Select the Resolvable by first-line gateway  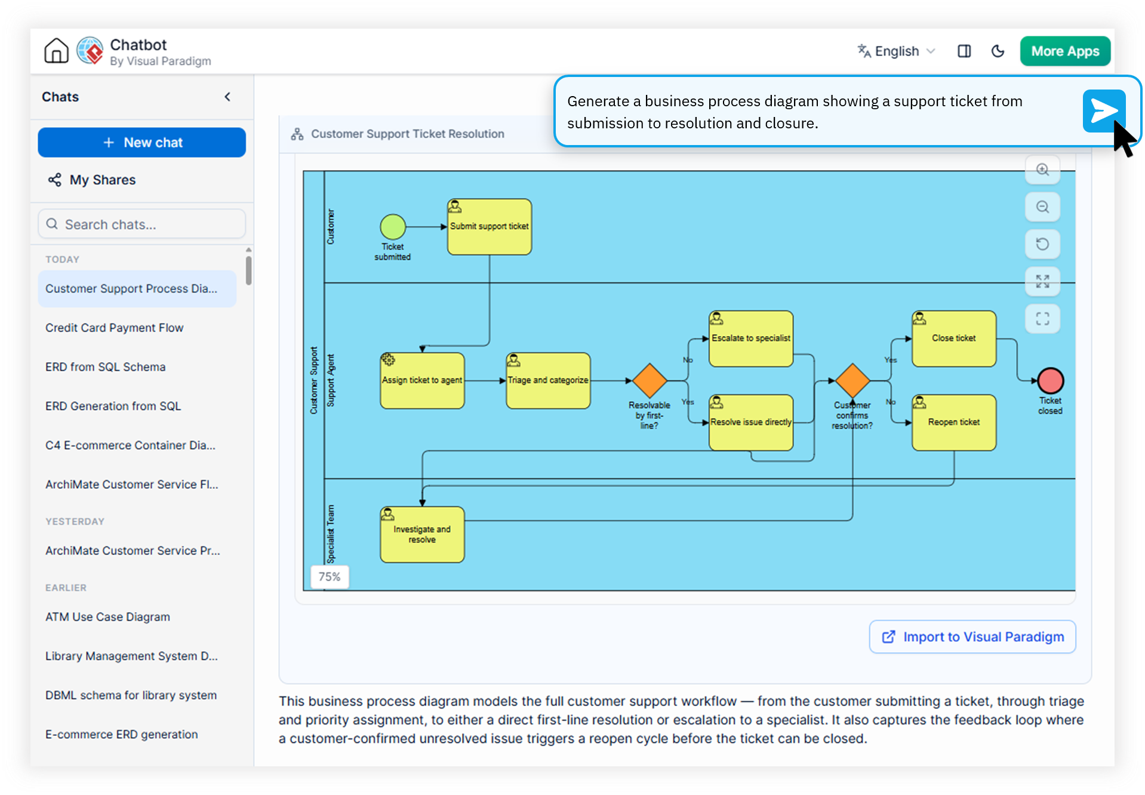click(x=650, y=381)
